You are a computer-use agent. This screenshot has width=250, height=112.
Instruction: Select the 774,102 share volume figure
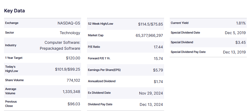coord(73,80)
